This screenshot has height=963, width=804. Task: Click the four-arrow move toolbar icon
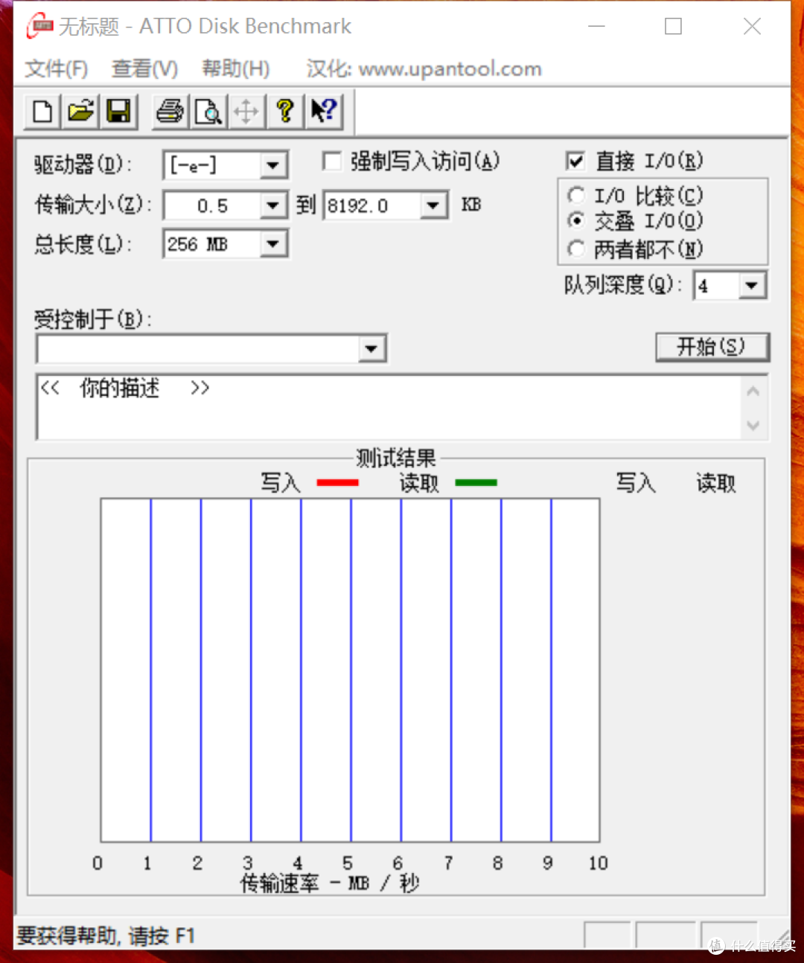point(246,112)
